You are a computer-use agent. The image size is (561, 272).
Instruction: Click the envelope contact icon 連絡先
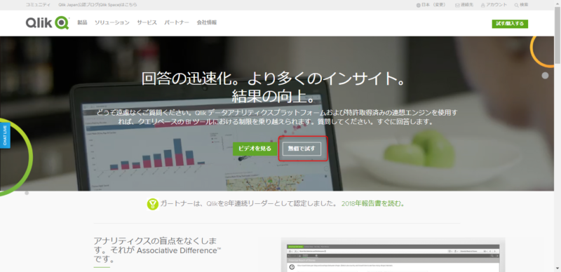click(457, 5)
